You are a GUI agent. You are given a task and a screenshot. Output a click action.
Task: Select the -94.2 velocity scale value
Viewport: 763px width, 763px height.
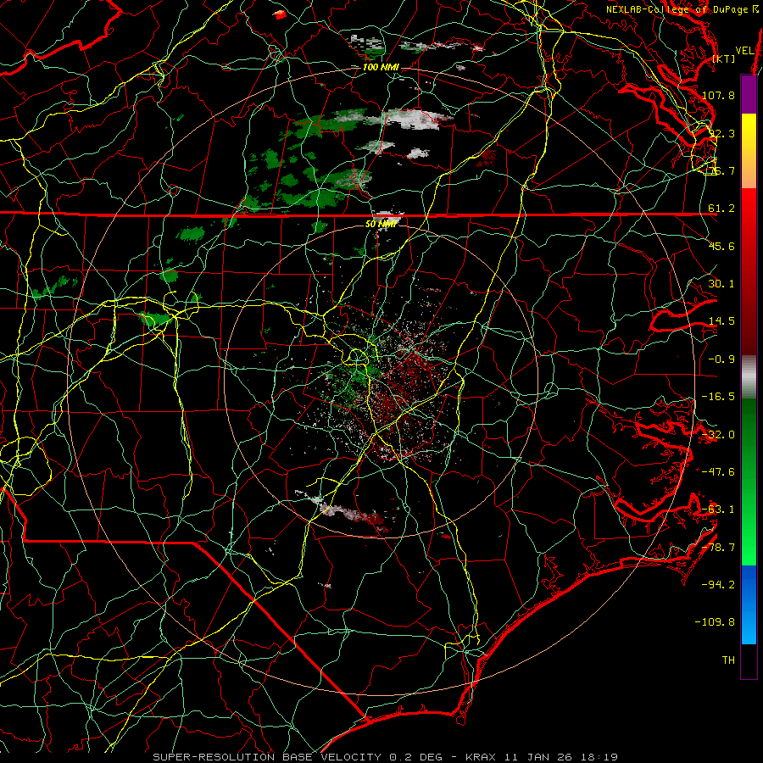tap(718, 584)
